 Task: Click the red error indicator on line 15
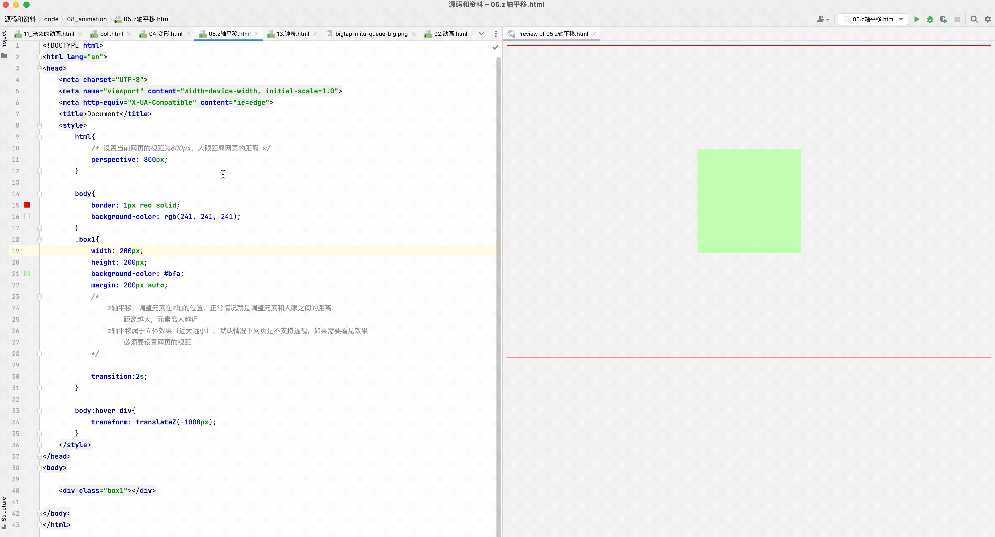(x=27, y=205)
